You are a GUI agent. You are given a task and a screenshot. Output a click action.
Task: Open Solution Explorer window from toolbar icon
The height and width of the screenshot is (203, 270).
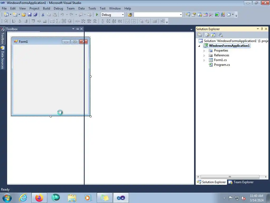(188, 15)
